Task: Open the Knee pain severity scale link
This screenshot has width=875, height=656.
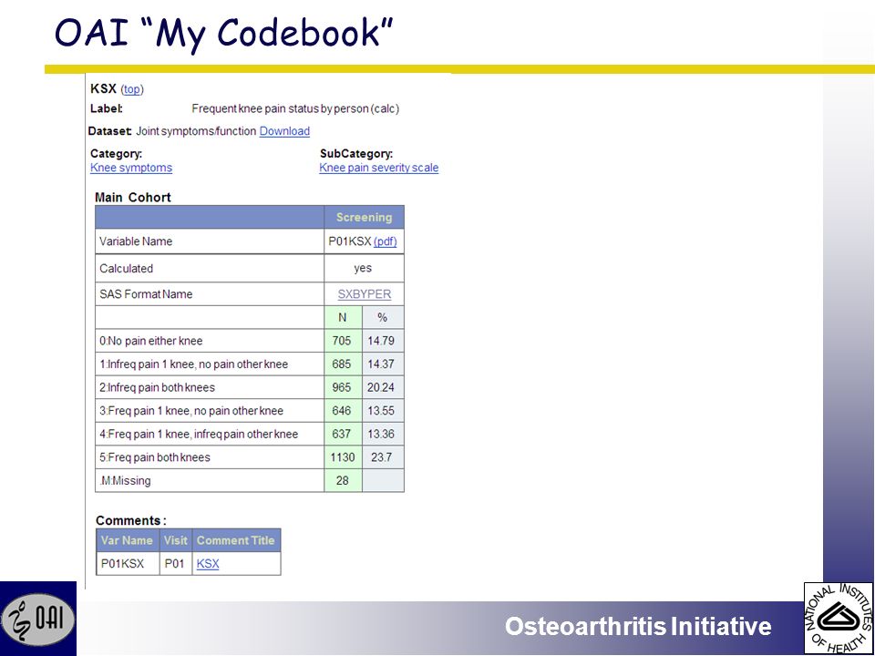Action: pyautogui.click(x=379, y=168)
